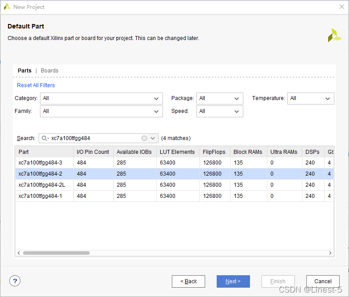Viewport: 349px width, 297px height.
Task: Click DSPs value 240 in xc7a100tfgg484-2 row
Action: (x=310, y=174)
